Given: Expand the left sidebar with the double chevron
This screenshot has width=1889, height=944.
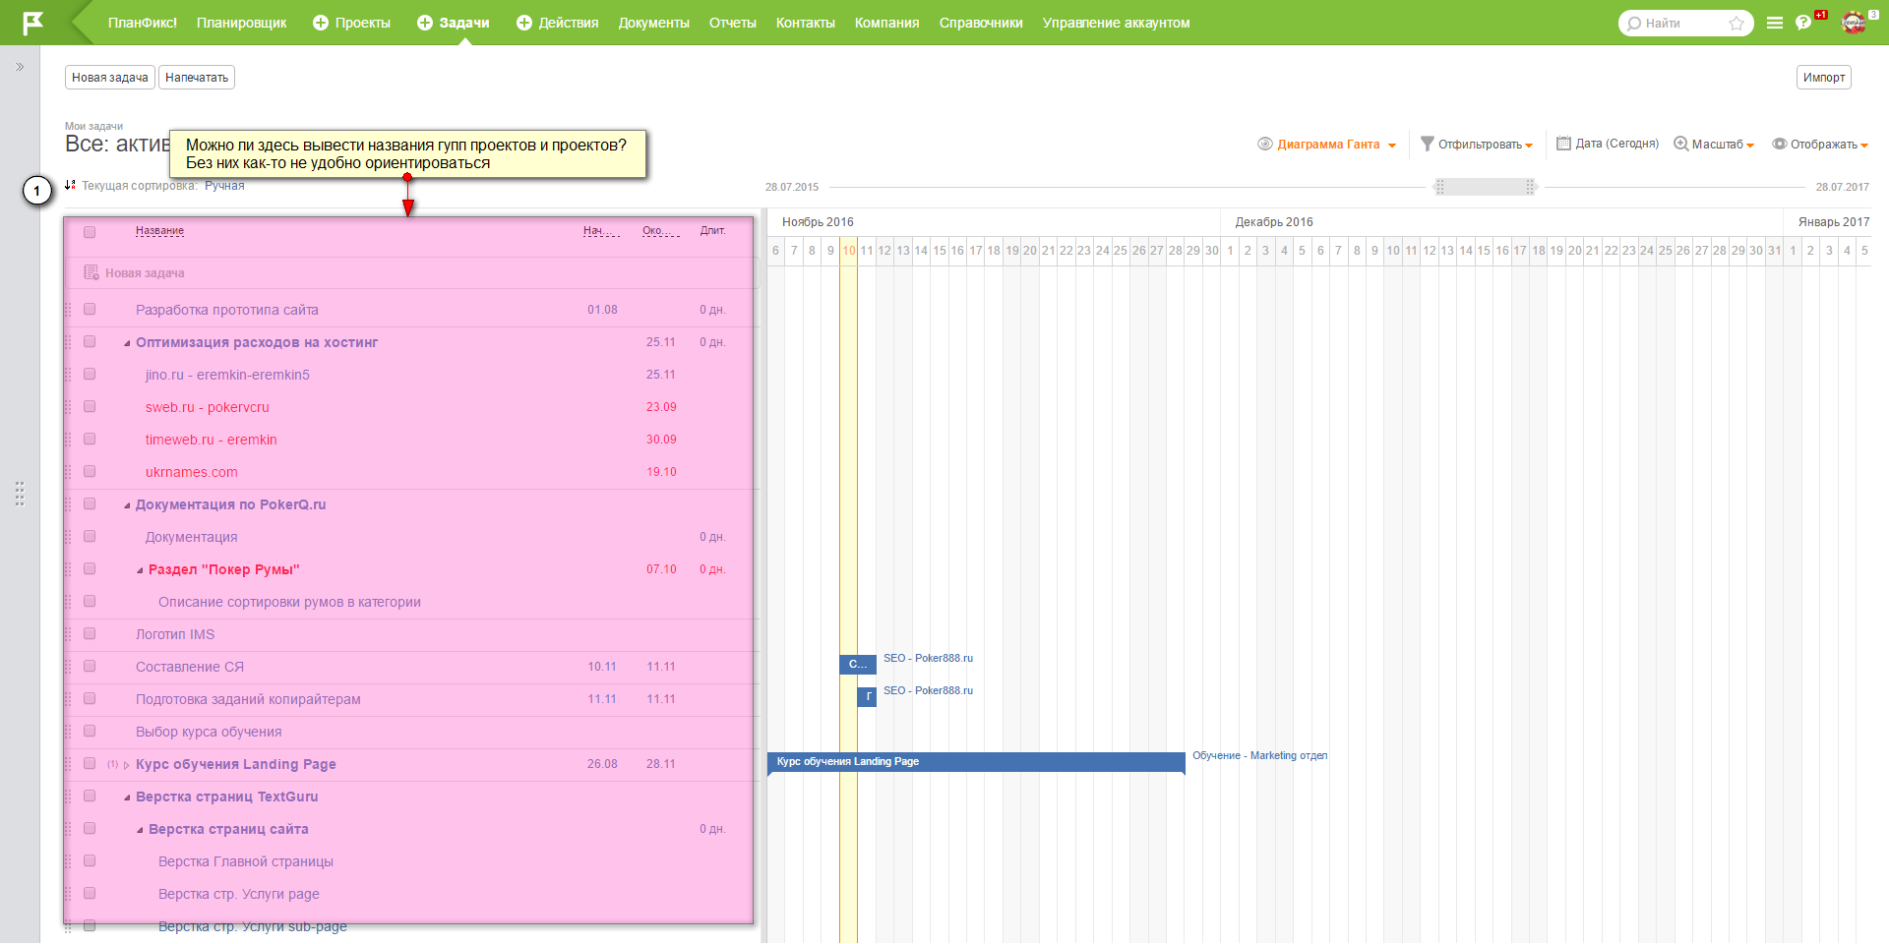Looking at the screenshot, I should click(x=20, y=67).
